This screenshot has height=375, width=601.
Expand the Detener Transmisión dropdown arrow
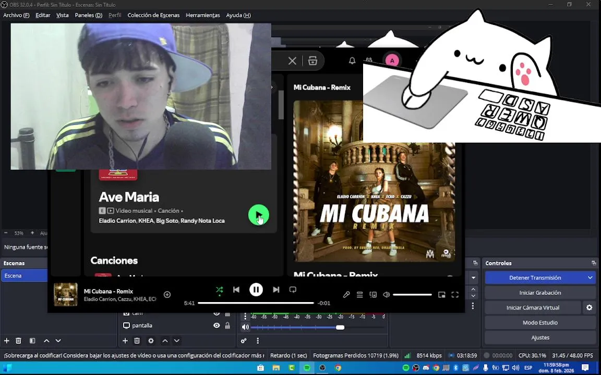click(590, 278)
